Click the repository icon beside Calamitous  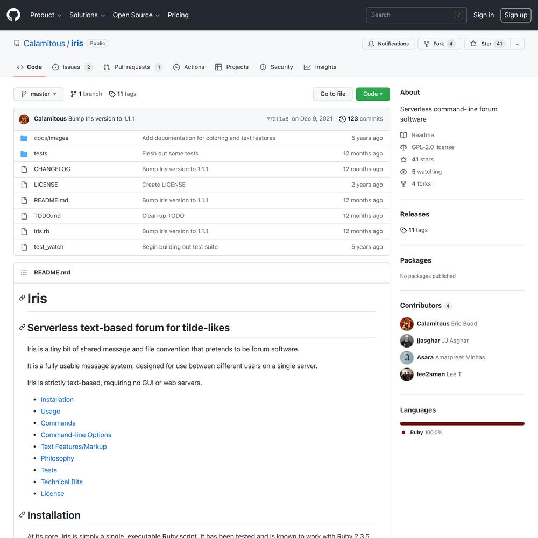(17, 43)
